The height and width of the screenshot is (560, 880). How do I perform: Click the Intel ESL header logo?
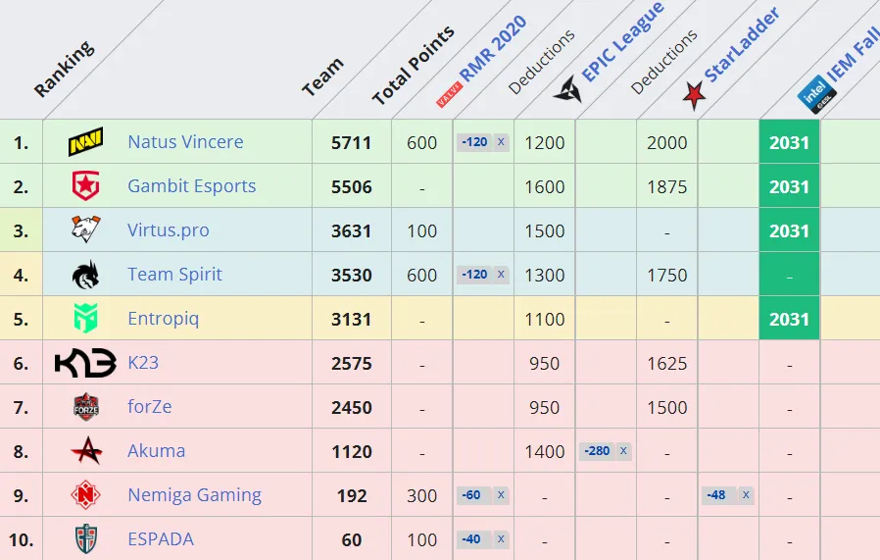coord(816,94)
